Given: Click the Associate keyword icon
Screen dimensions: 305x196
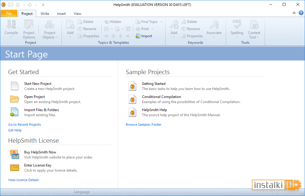Looking at the screenshot, I should (214, 24).
